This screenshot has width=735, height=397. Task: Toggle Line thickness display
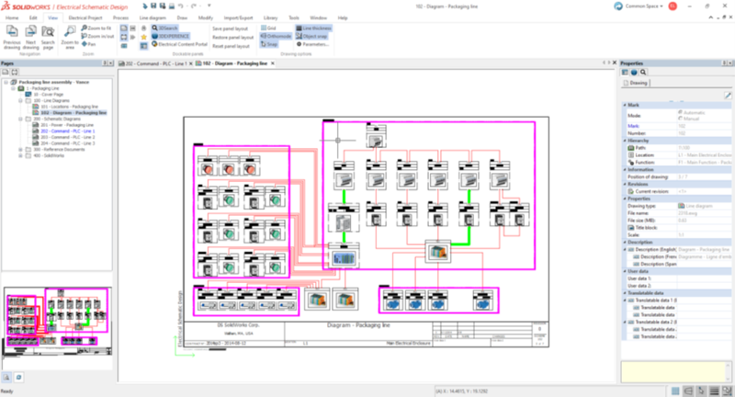click(313, 28)
